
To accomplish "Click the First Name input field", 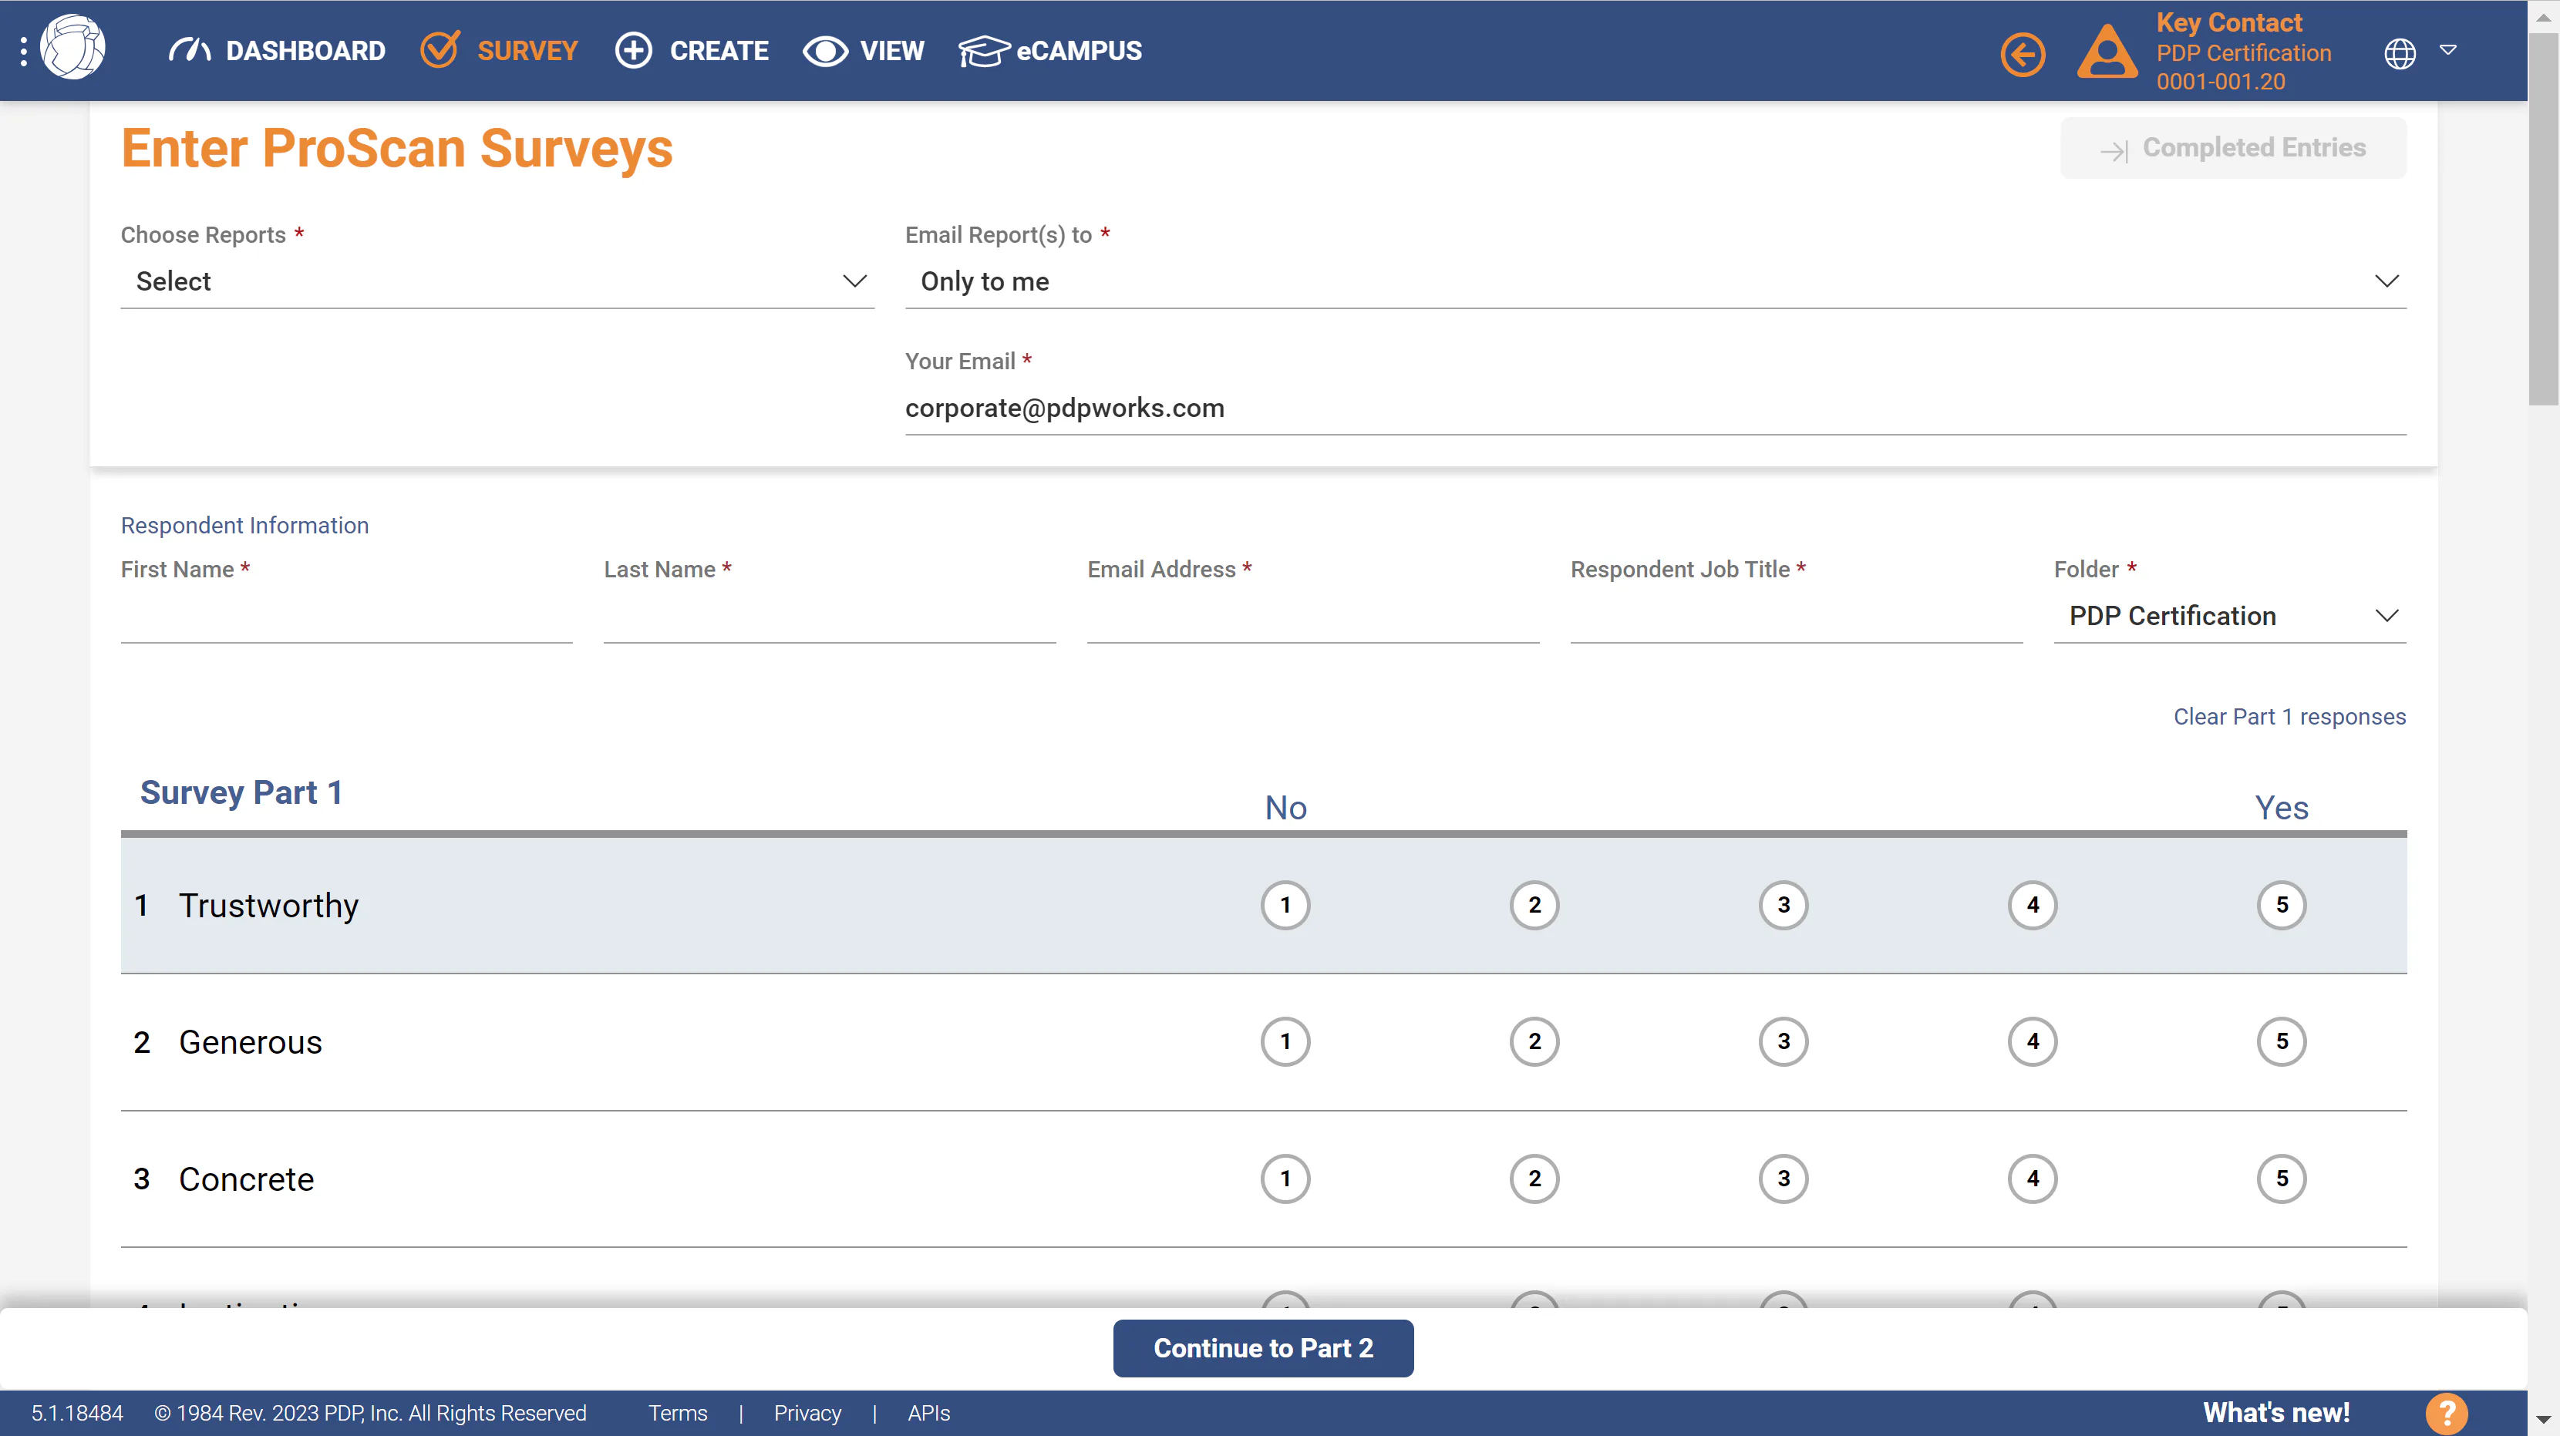I will point(346,617).
